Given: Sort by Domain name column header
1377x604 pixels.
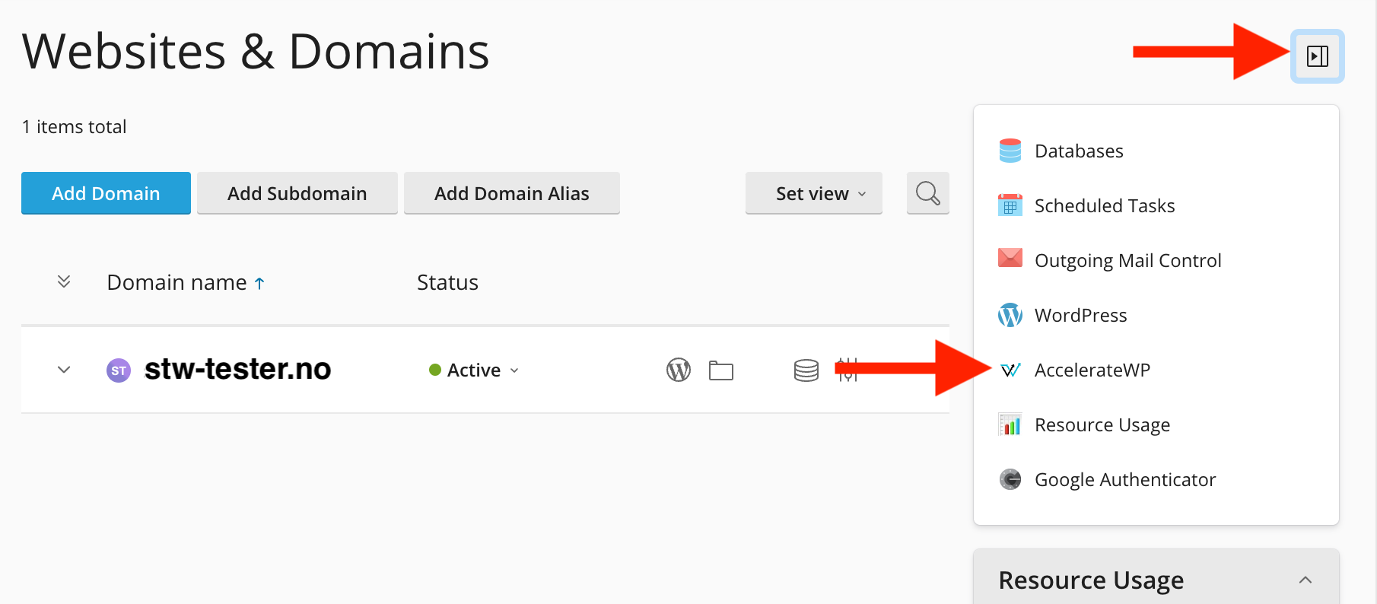Looking at the screenshot, I should pos(177,282).
